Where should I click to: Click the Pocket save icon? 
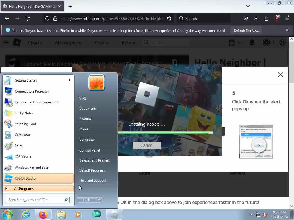click(x=246, y=18)
